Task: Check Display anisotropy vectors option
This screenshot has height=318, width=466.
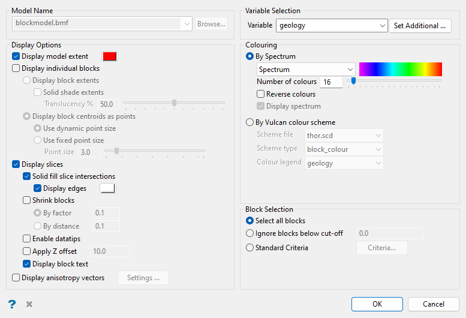Action: [16, 278]
